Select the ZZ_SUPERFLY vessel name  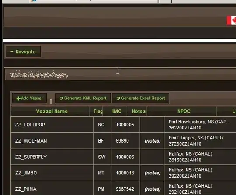(31, 157)
